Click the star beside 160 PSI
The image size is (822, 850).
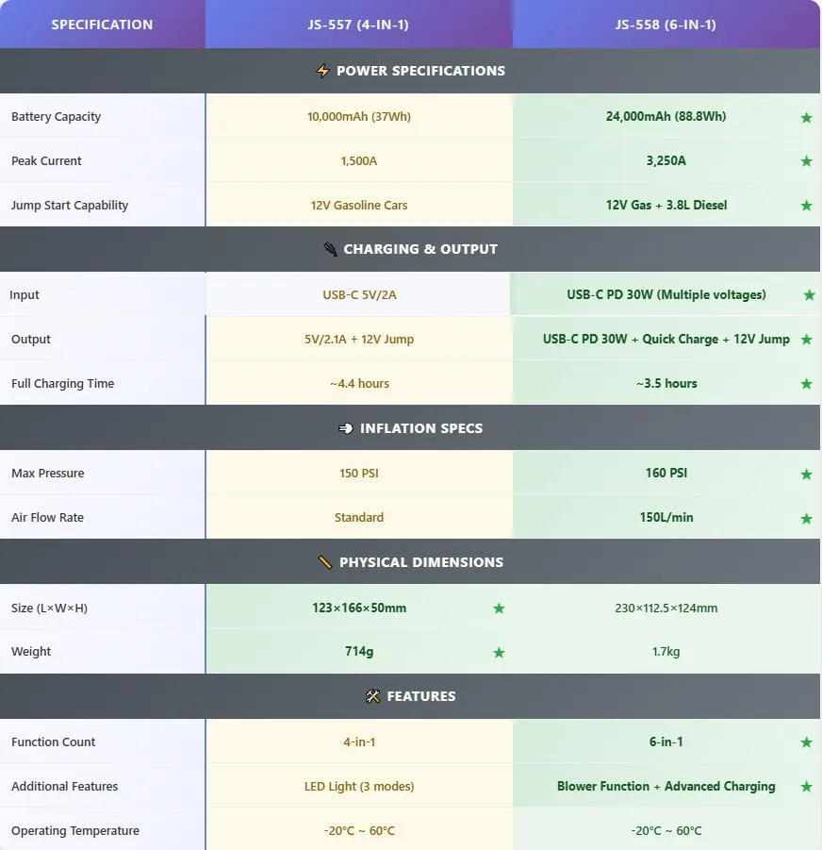(x=806, y=474)
